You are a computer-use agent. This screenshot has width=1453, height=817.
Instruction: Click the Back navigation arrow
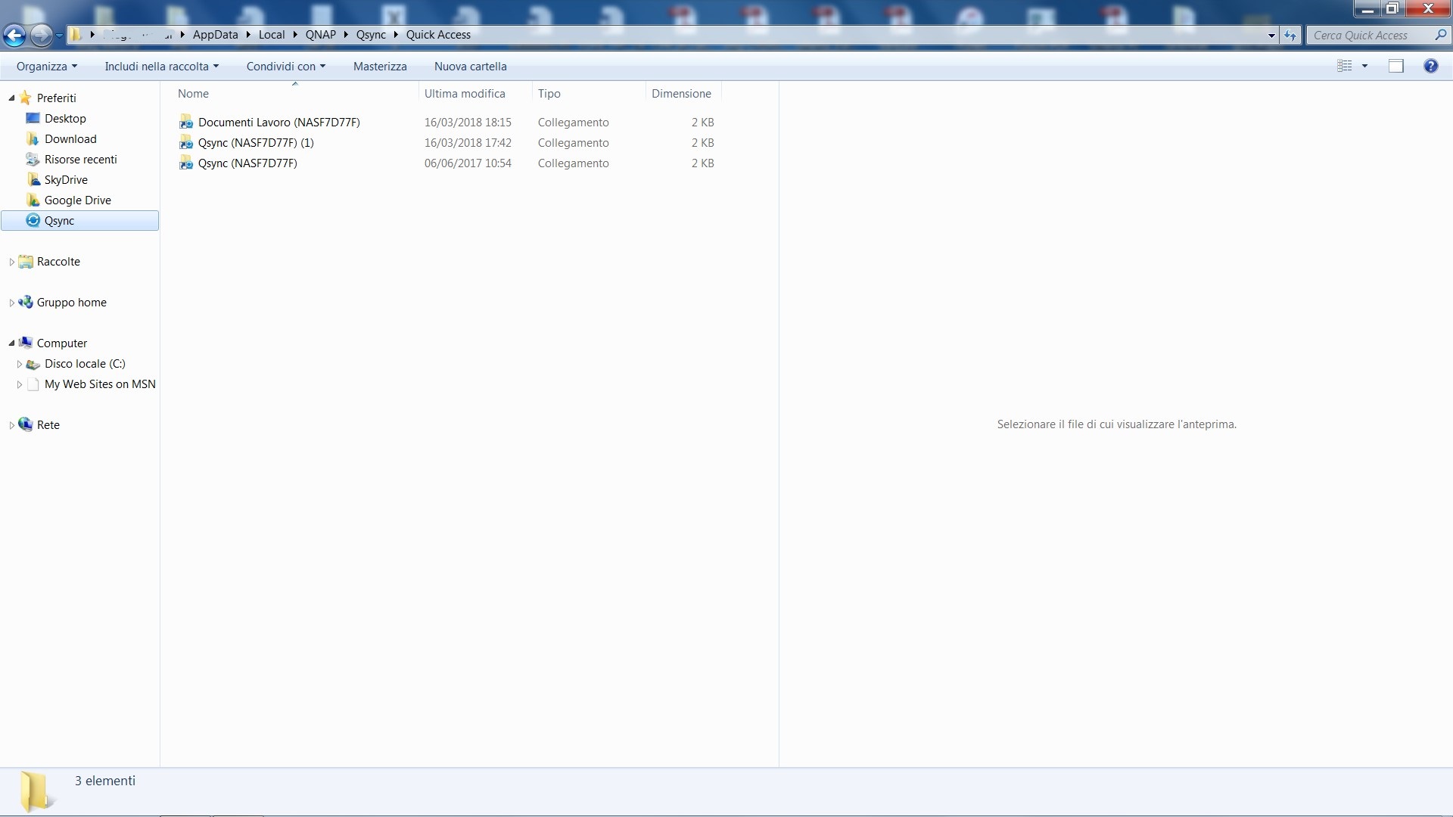point(14,35)
